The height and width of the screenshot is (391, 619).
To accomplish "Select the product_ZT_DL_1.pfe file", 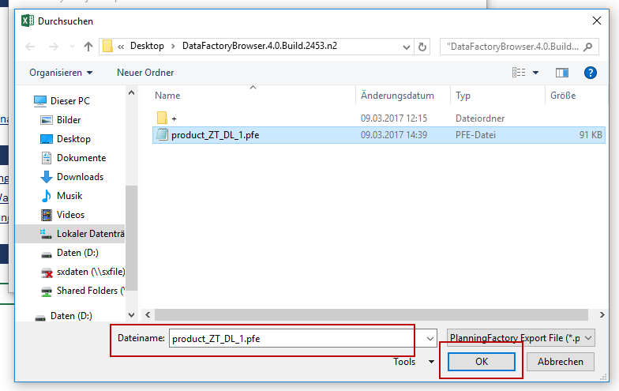I will pos(215,135).
